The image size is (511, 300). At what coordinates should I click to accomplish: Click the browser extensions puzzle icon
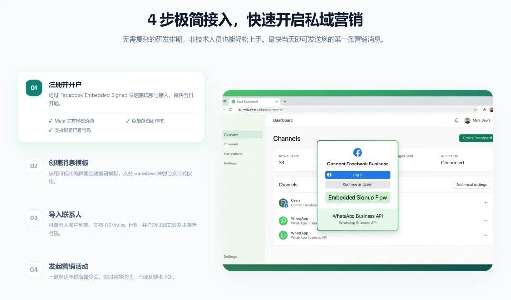[x=485, y=109]
